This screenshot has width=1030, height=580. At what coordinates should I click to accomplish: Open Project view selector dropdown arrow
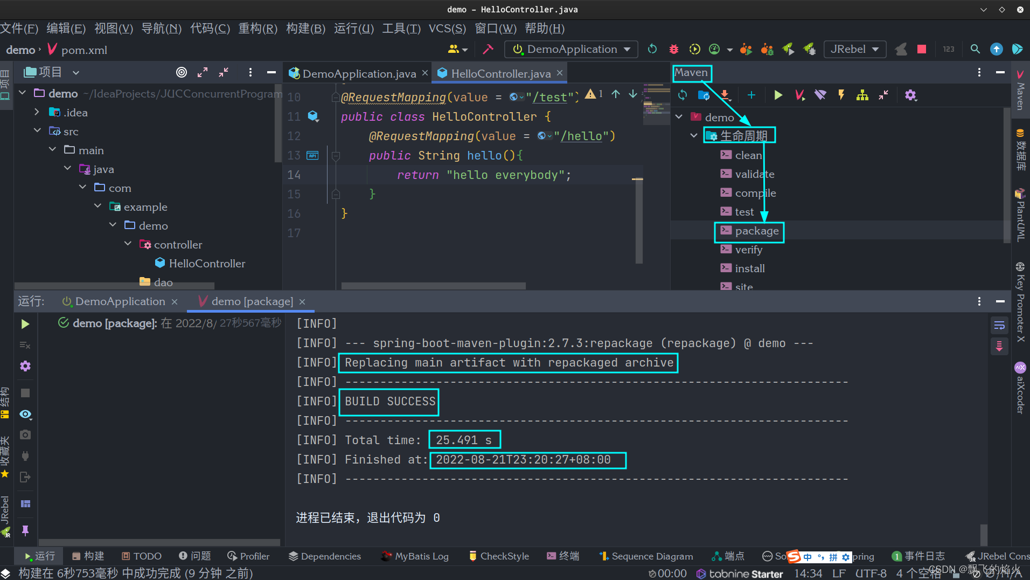click(76, 72)
